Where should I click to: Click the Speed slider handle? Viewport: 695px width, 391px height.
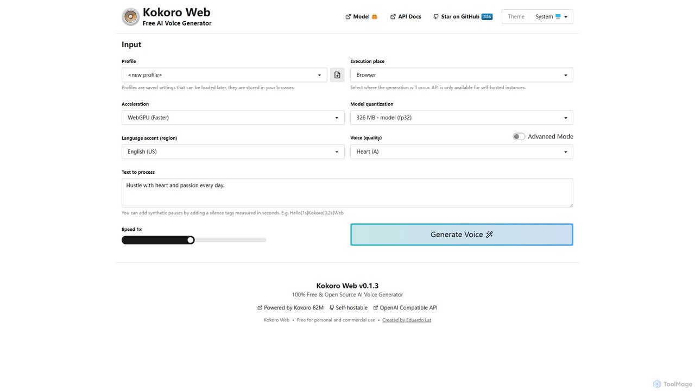(x=191, y=240)
